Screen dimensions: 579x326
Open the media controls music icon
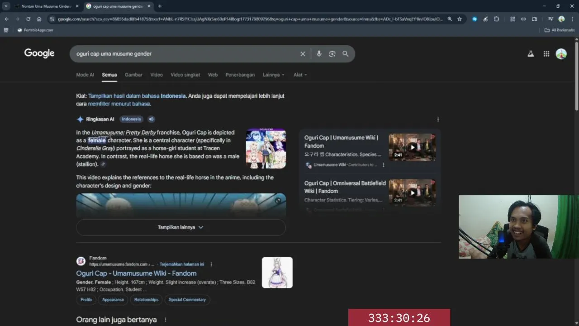(551, 19)
